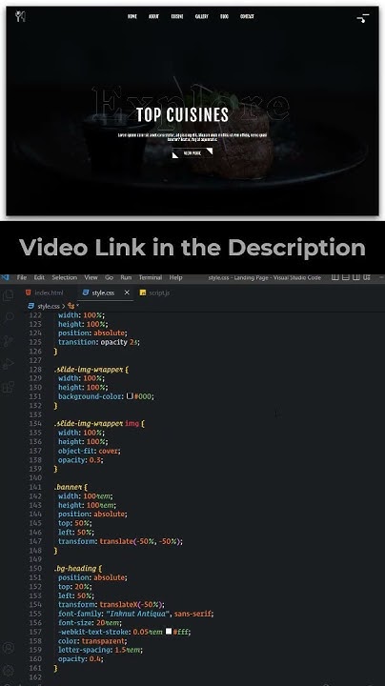Click the CSS icon in breadcrumb path
385x686 pixels.
(x=31, y=306)
